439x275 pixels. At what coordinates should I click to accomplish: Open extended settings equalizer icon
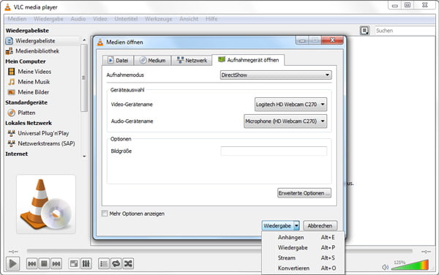click(86, 263)
